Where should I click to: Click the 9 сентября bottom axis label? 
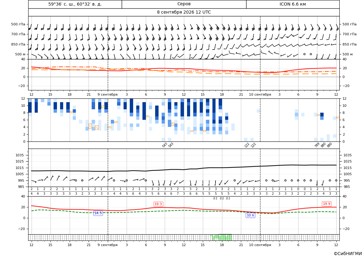tap(107, 245)
